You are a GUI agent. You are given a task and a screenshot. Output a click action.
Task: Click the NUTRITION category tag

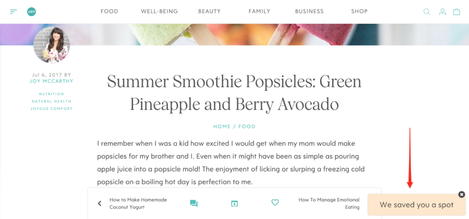tap(51, 94)
